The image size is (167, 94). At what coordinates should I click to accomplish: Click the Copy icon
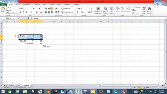[x=7, y=10]
